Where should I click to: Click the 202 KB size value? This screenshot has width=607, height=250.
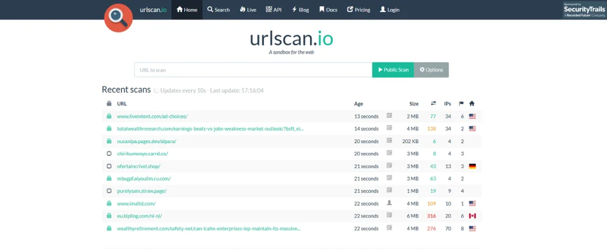410,141
